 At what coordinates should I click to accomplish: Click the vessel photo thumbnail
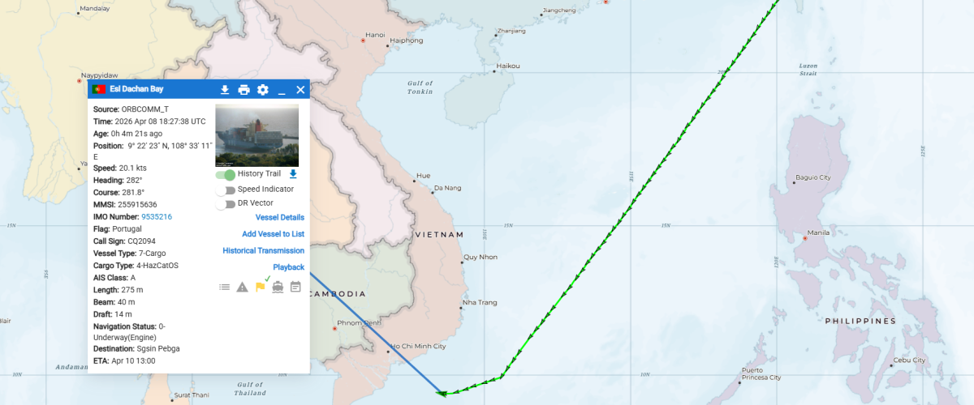click(x=256, y=134)
